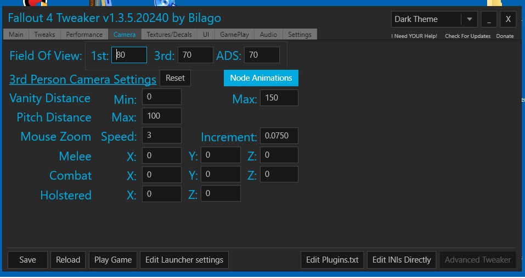
Task: Open the GamePlay tab
Action: (234, 35)
